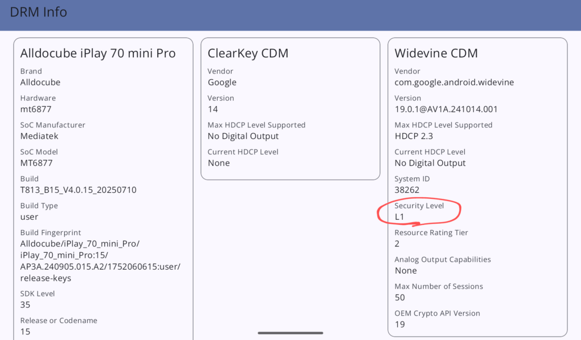Click the ClearKey Version value 14
The width and height of the screenshot is (581, 340).
point(213,109)
